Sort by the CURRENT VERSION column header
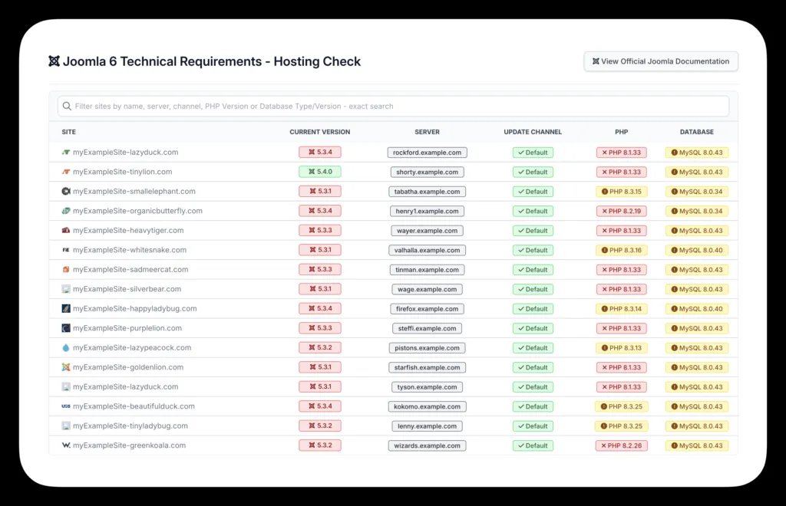This screenshot has width=786, height=506. 319,132
